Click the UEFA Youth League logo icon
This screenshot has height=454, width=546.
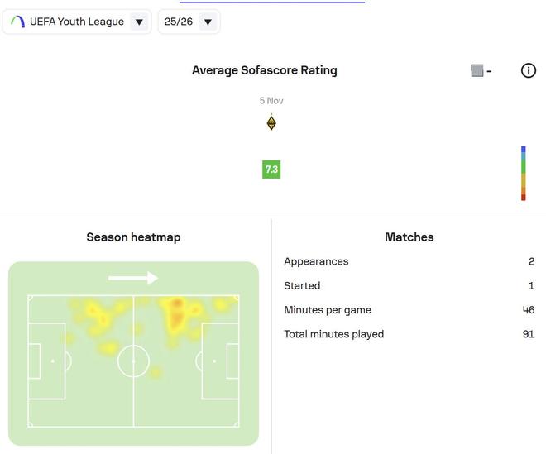click(x=17, y=22)
